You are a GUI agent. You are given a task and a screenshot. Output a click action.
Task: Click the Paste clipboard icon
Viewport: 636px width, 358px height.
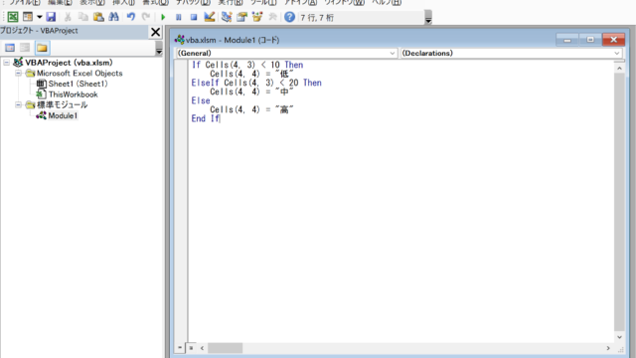click(x=98, y=17)
